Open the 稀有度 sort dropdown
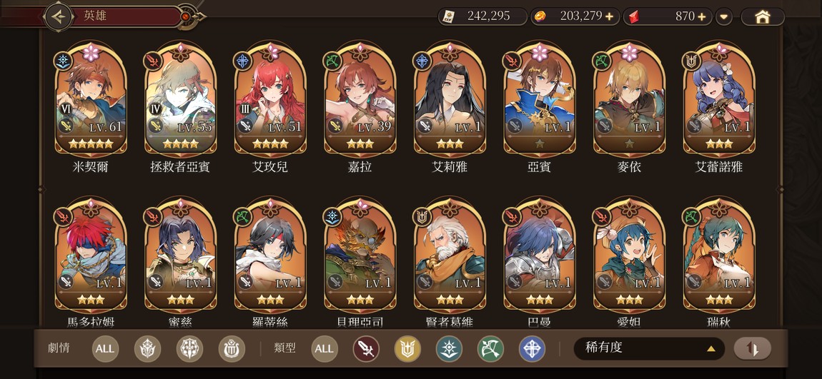822x379 pixels. (649, 348)
